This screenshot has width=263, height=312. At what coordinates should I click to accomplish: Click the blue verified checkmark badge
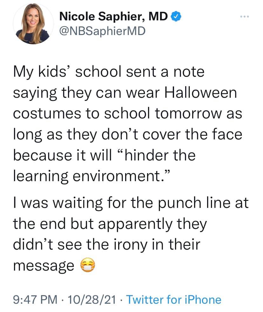[176, 16]
